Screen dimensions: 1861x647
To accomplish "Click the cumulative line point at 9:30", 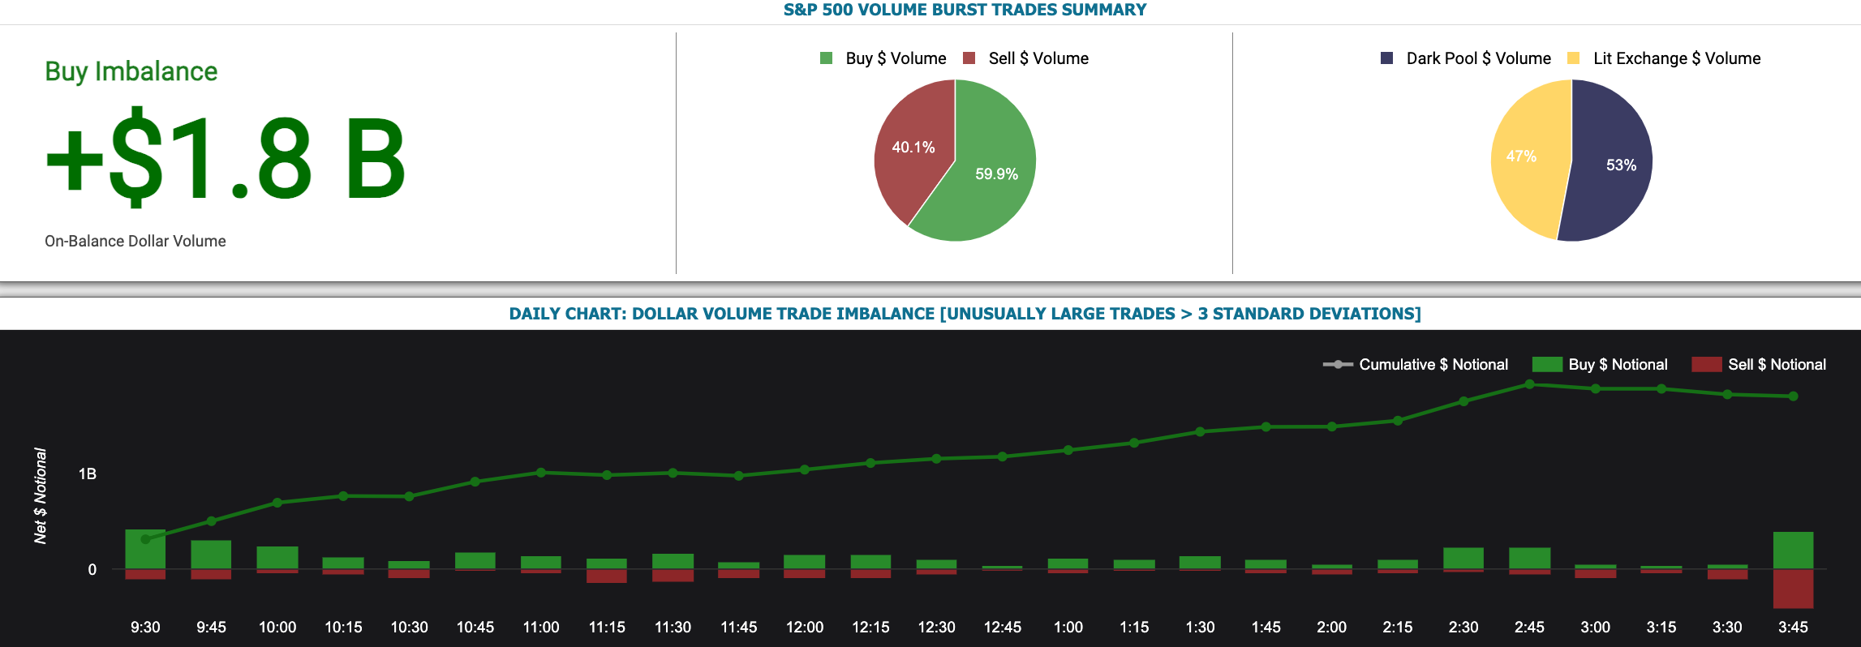I will point(145,539).
